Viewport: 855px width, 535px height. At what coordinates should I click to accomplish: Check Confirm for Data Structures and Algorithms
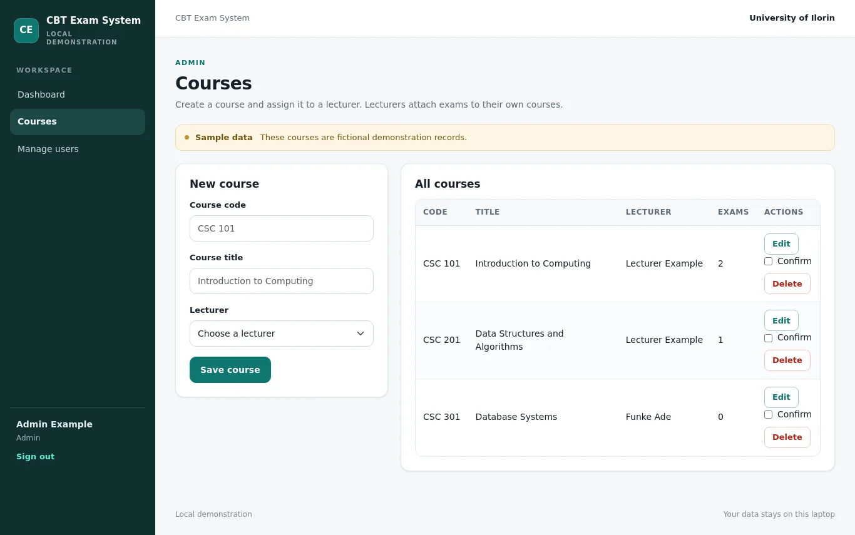(x=768, y=338)
